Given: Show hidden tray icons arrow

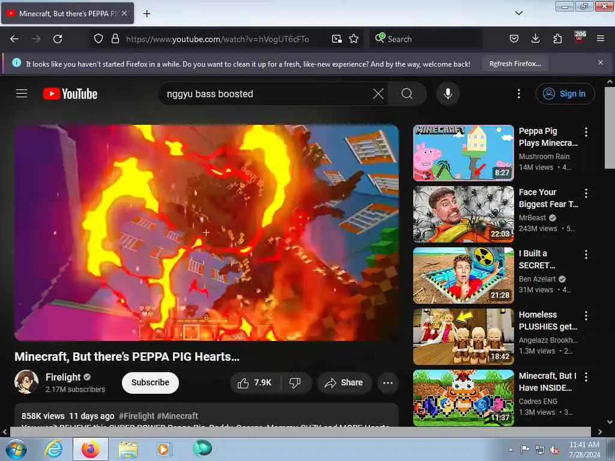Looking at the screenshot, I should (x=510, y=450).
